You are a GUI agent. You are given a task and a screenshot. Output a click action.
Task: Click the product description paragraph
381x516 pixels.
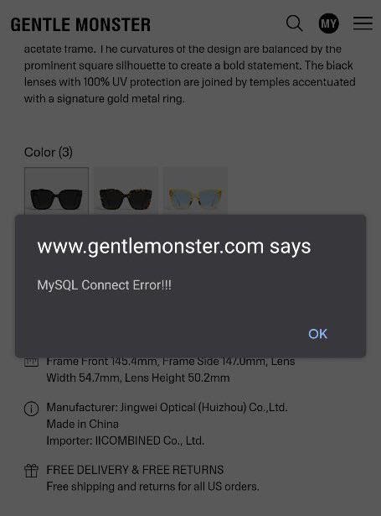[190, 74]
